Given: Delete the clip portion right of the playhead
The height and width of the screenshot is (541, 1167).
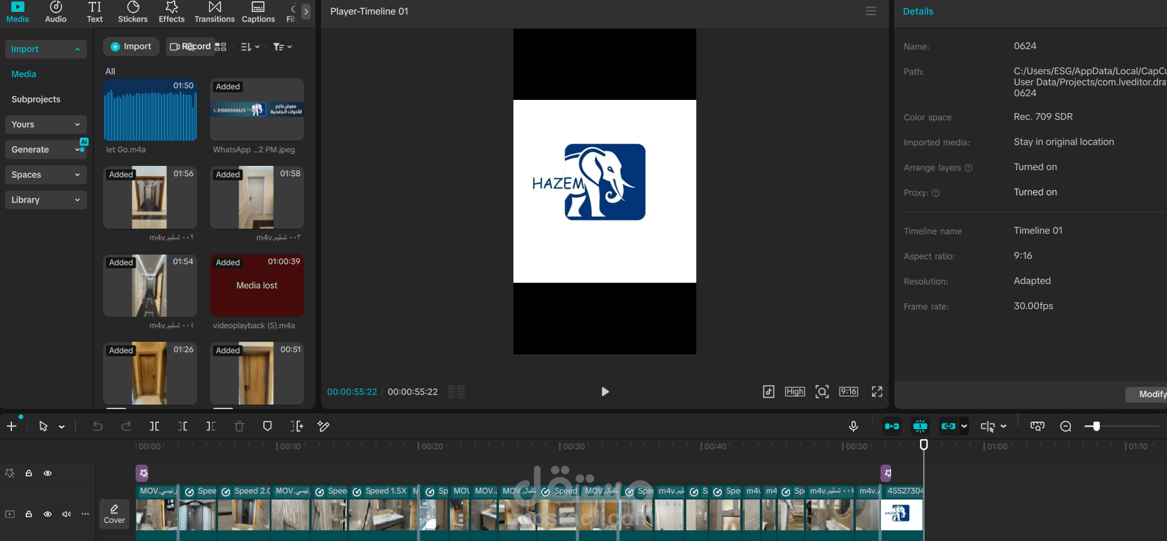Looking at the screenshot, I should [x=211, y=427].
